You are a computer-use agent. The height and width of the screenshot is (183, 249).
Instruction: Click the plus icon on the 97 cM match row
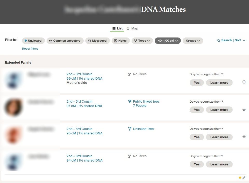pos(244,109)
